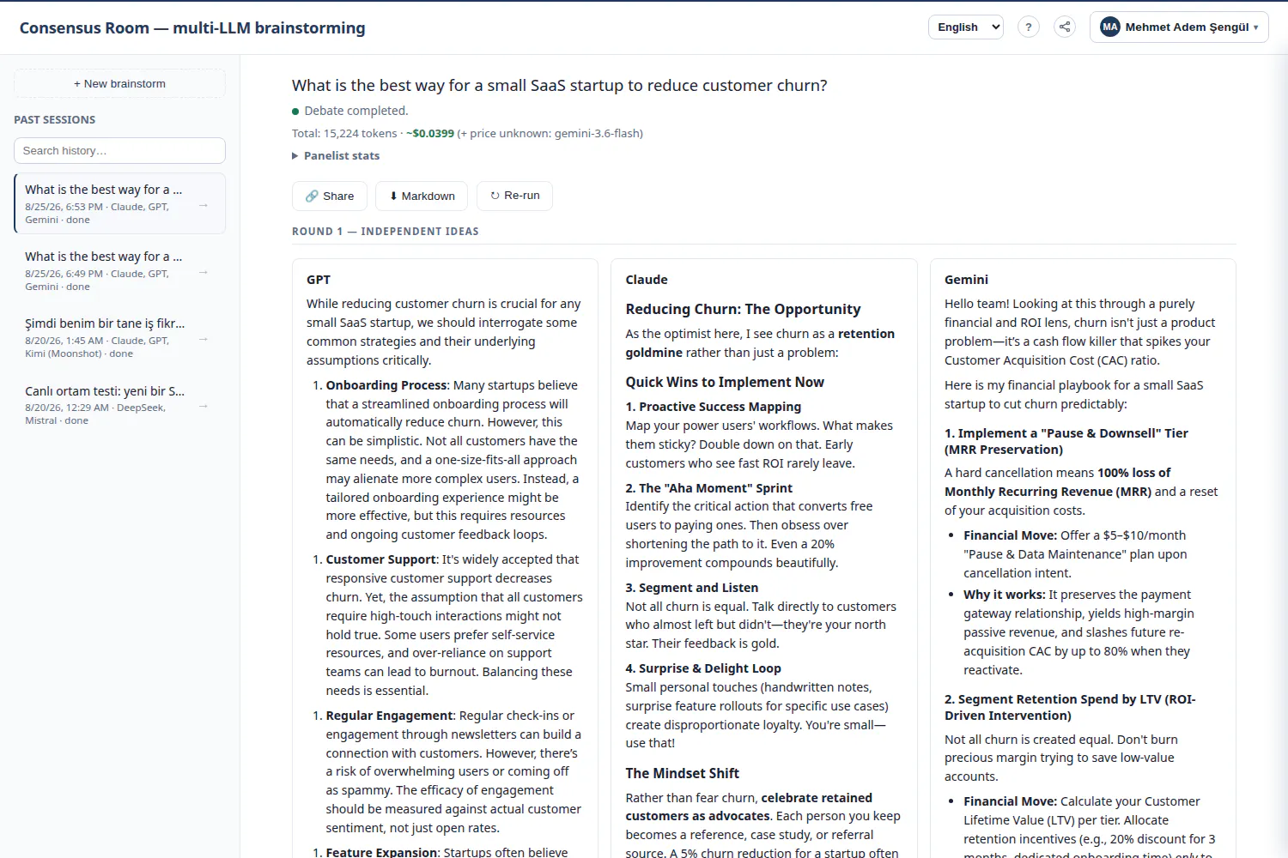This screenshot has width=1288, height=858.
Task: Click 'The Mindset Shift' heading
Action: click(x=683, y=773)
